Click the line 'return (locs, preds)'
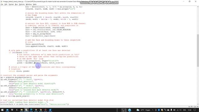 coord(19,71)
